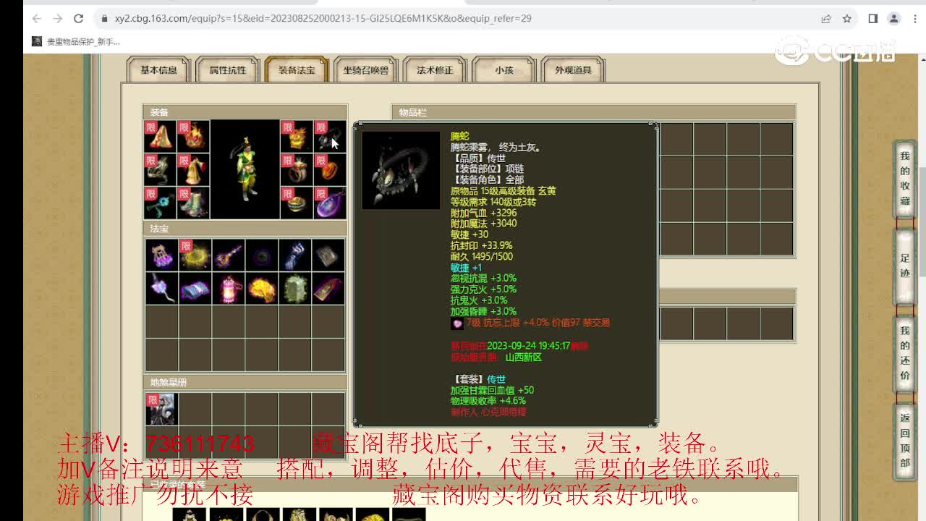
Task: Open the browser profile avatar
Action: [x=893, y=19]
